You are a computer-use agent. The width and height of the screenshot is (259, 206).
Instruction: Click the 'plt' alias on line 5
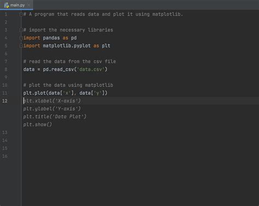[106, 46]
